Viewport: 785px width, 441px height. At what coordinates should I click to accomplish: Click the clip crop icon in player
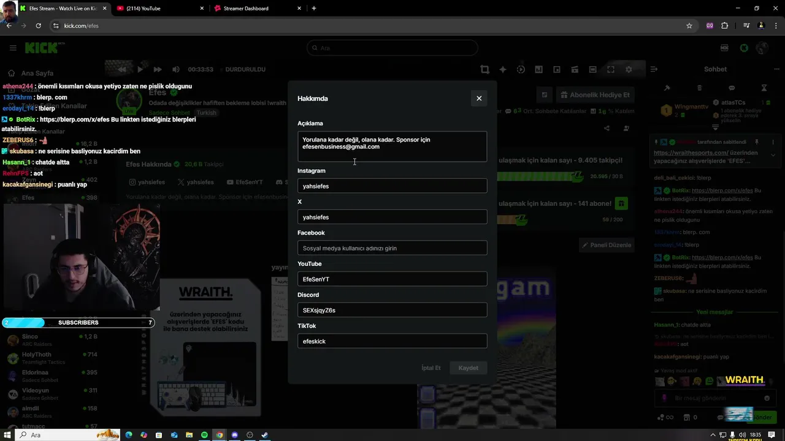click(x=484, y=69)
